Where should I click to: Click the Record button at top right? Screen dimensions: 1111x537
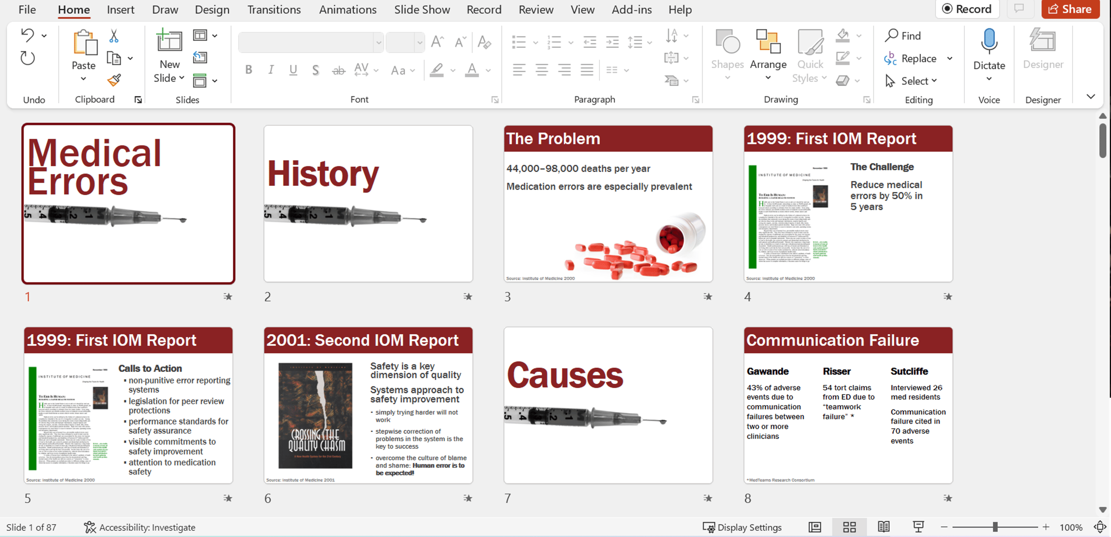coord(967,9)
